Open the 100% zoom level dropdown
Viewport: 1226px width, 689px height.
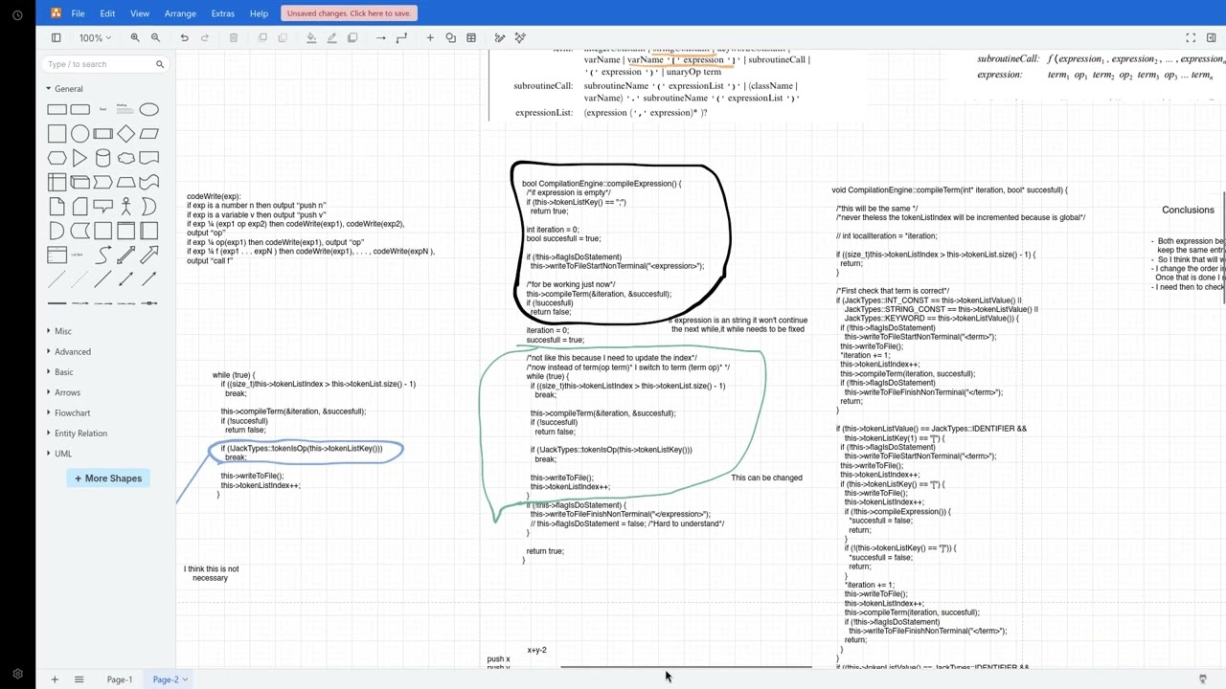click(x=95, y=37)
